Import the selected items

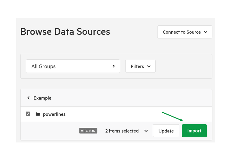(x=194, y=131)
